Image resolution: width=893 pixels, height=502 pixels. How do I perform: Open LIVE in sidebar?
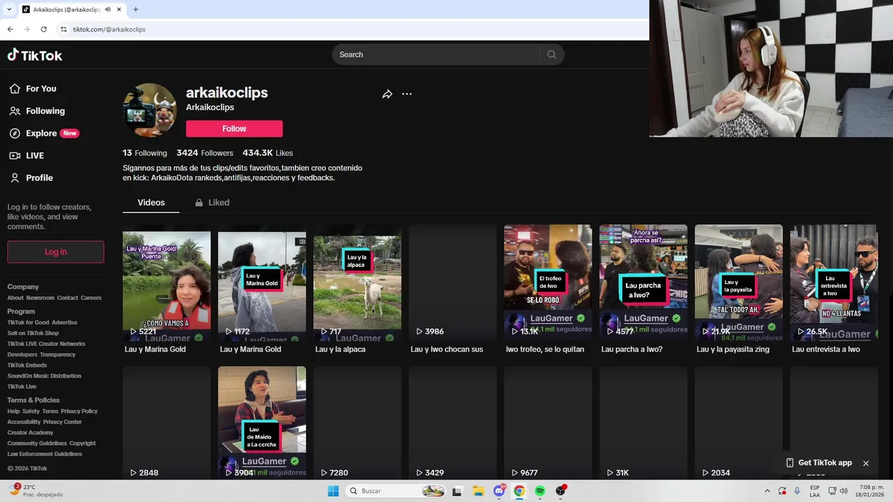tap(27, 155)
